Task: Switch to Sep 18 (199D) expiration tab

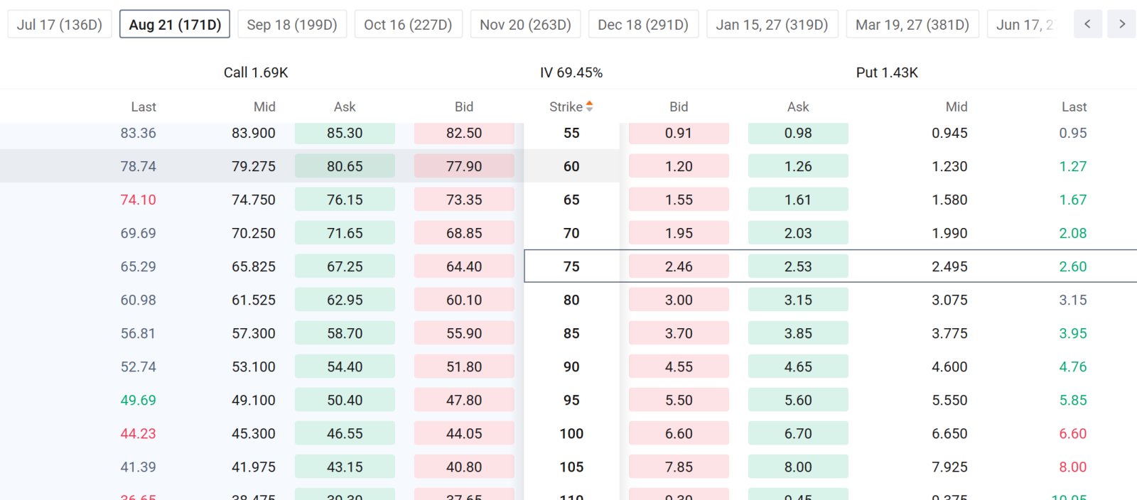Action: click(x=292, y=24)
